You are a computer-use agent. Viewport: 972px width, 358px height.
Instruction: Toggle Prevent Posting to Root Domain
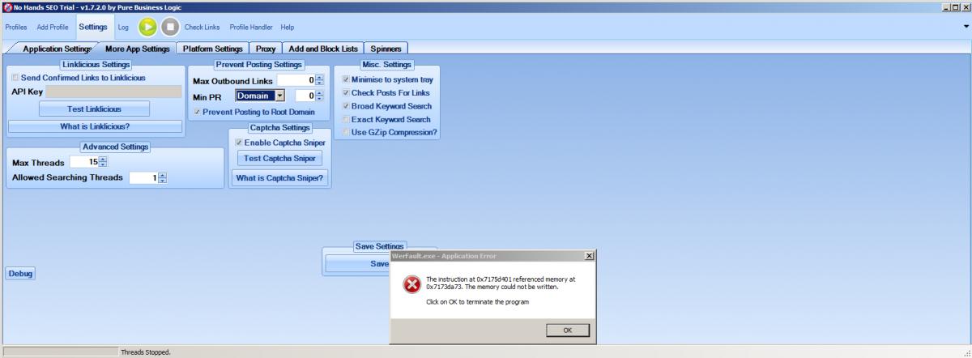click(x=197, y=112)
